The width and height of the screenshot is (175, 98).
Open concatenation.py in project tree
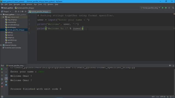click(13, 25)
